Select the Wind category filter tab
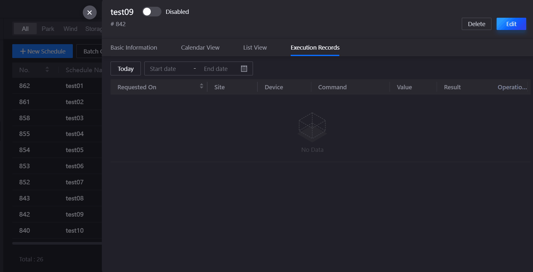533x272 pixels. 70,29
